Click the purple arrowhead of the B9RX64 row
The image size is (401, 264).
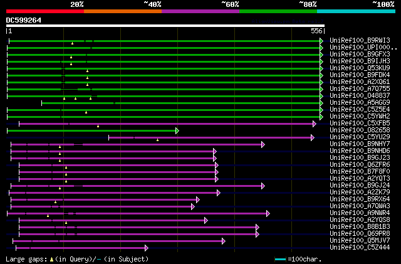(x=198, y=200)
